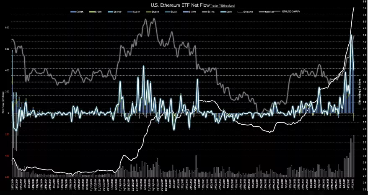Screen dimensions: 368x195
Task: Toggle the $FETH legend series
Action: (x=95, y=11)
